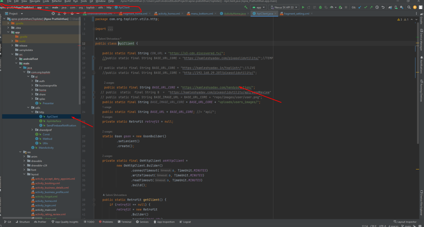Sync Project with Gradle Files icon
This screenshot has height=227, width=424.
coord(390,7)
